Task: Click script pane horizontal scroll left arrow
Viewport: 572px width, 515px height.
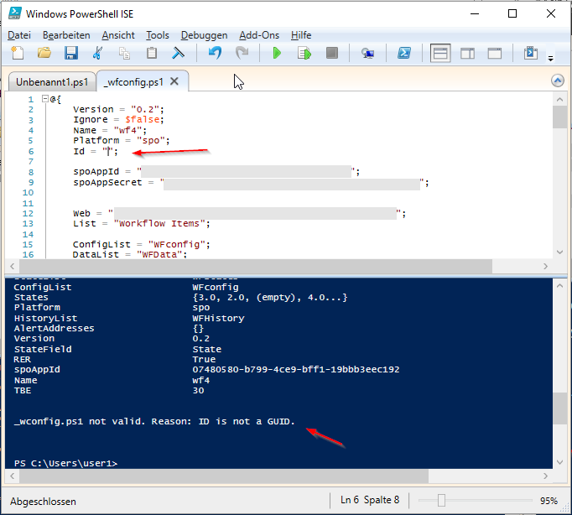Action: coord(13,266)
